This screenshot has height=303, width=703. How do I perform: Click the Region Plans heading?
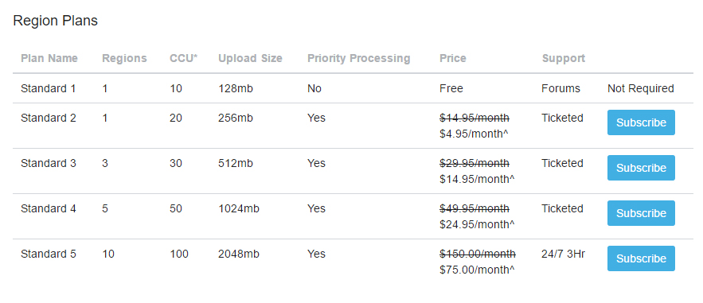(x=55, y=21)
